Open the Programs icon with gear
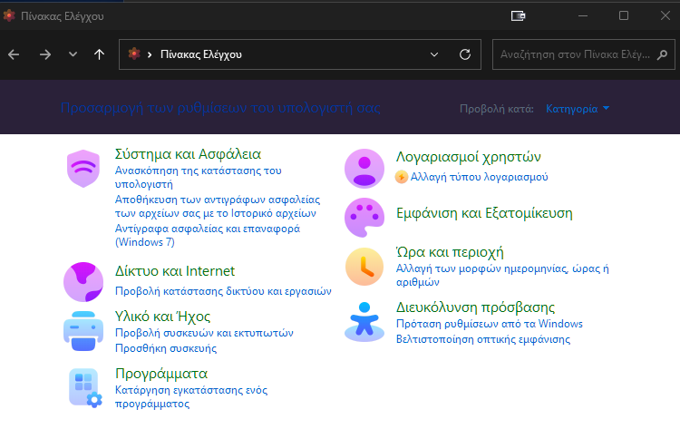Image resolution: width=680 pixels, height=429 pixels. point(85,388)
